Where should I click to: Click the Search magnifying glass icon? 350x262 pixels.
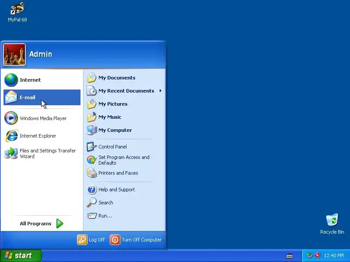[x=91, y=203]
